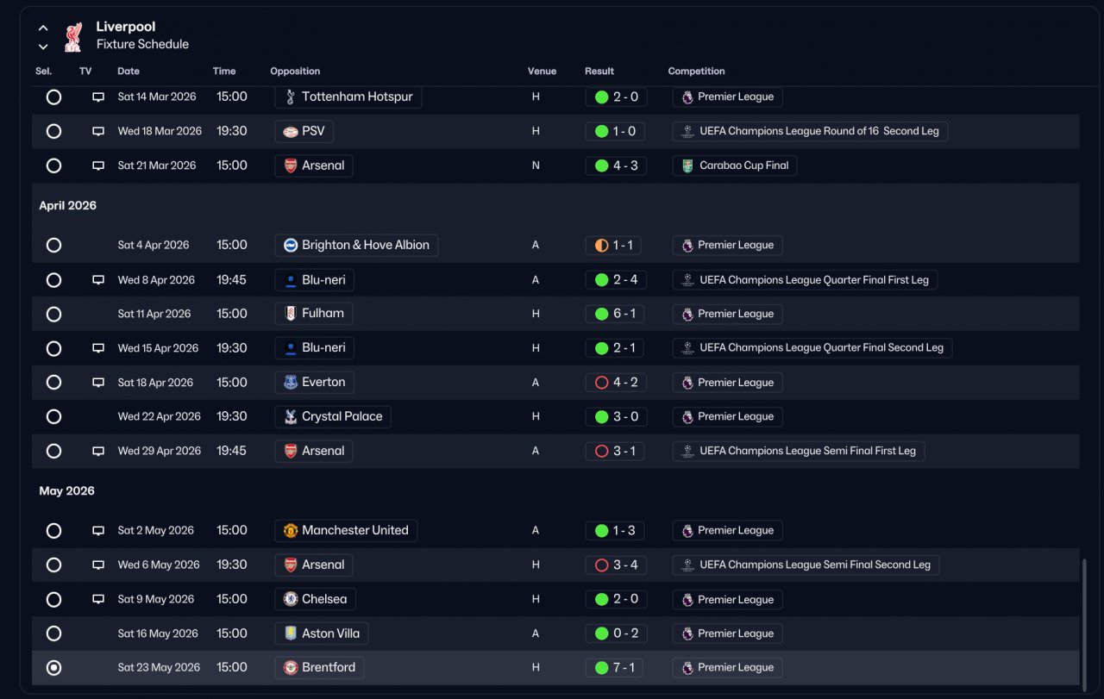Click the Fulham club badge
The image size is (1104, 699).
coord(291,314)
